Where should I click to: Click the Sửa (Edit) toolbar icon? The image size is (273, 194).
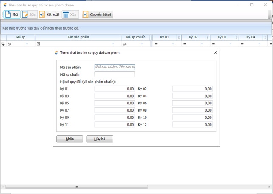[25, 14]
